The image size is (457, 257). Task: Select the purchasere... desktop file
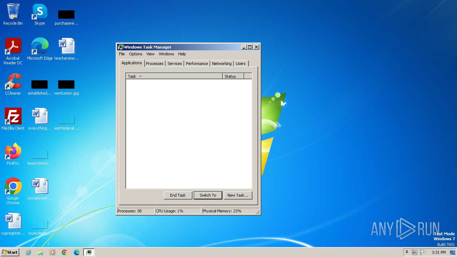(x=66, y=17)
